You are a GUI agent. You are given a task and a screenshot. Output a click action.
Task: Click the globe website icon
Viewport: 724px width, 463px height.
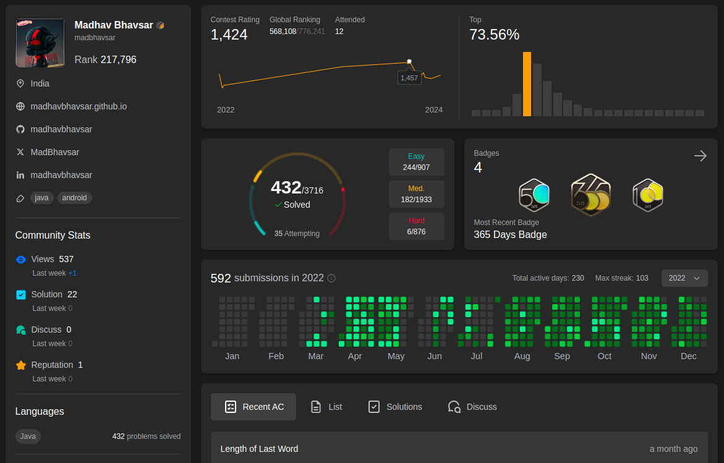pos(20,106)
